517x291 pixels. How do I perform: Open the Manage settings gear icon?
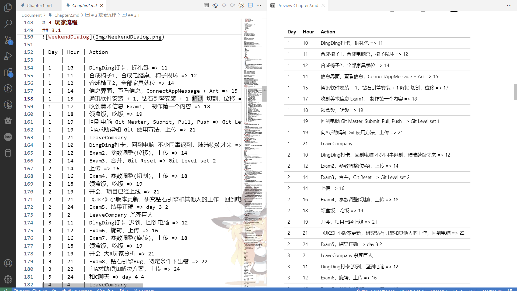(x=8, y=279)
